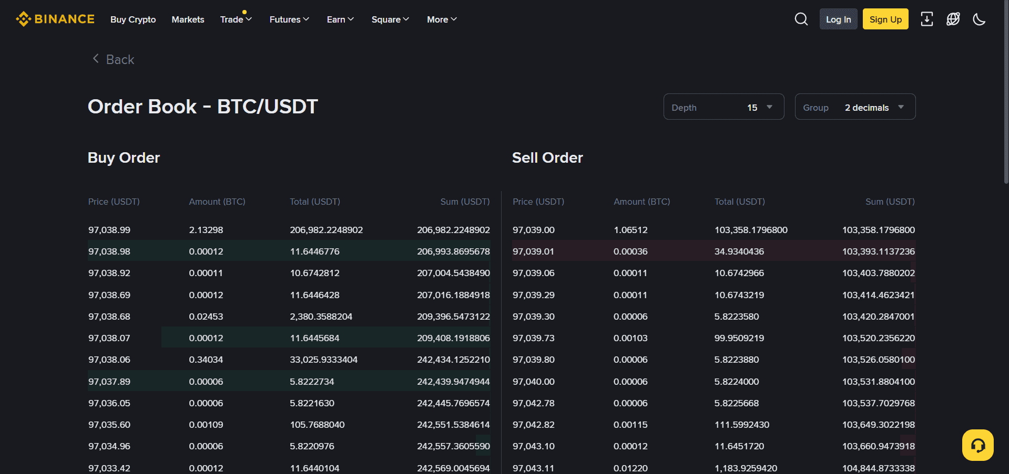Click the Binance logo

[55, 19]
